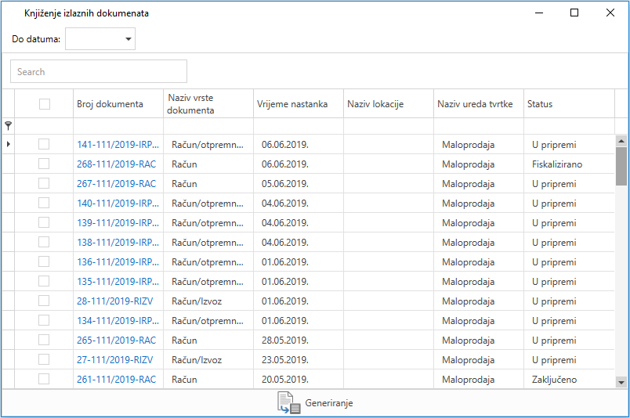Enable checkbox for 138-111/2019-IRP row
630x418 pixels.
44,242
